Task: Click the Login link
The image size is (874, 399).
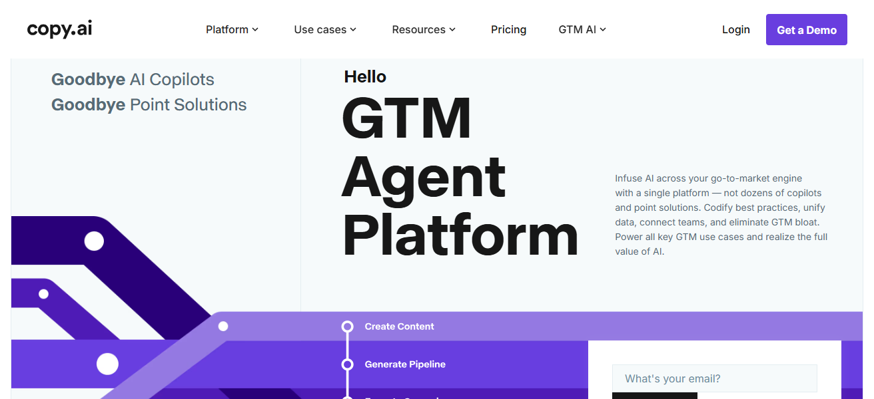Action: [x=736, y=29]
